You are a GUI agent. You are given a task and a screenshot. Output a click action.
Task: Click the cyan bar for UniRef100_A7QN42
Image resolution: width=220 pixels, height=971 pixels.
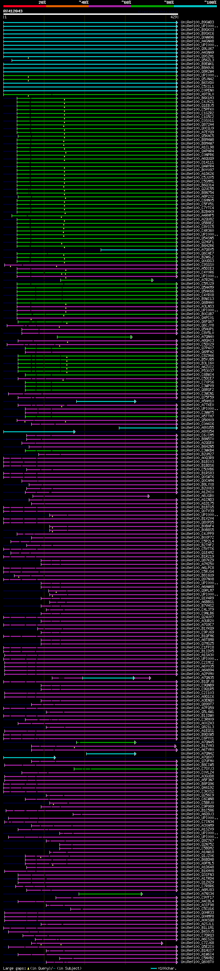[x=111, y=754]
